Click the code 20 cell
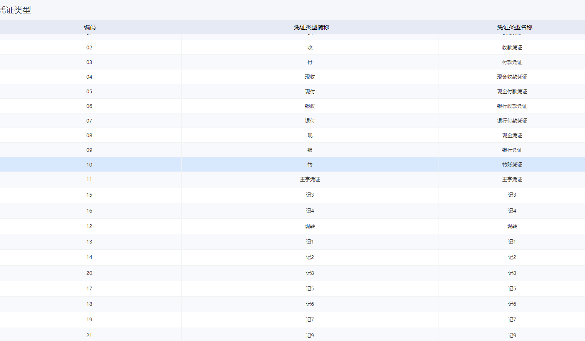 coord(90,273)
